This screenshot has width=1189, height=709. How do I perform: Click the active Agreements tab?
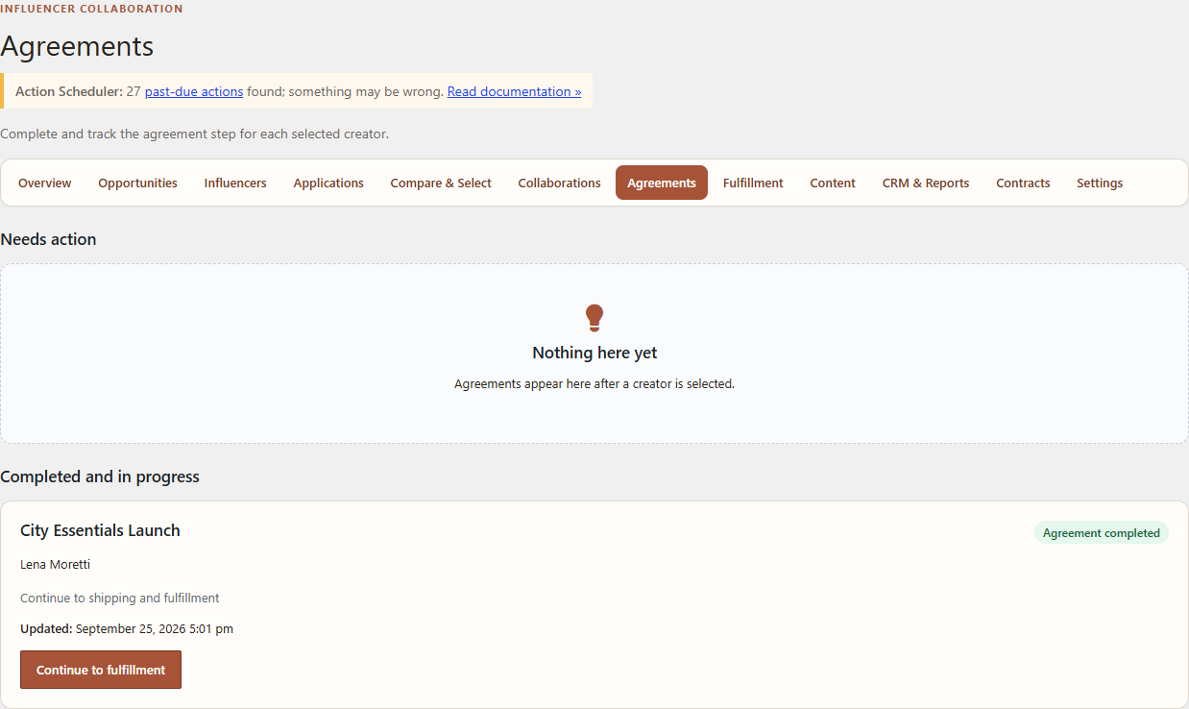(x=662, y=183)
